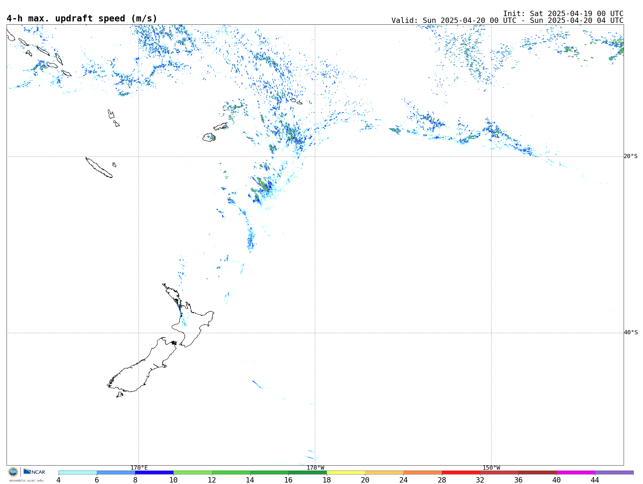Click the 170°E longitude label

[139, 468]
